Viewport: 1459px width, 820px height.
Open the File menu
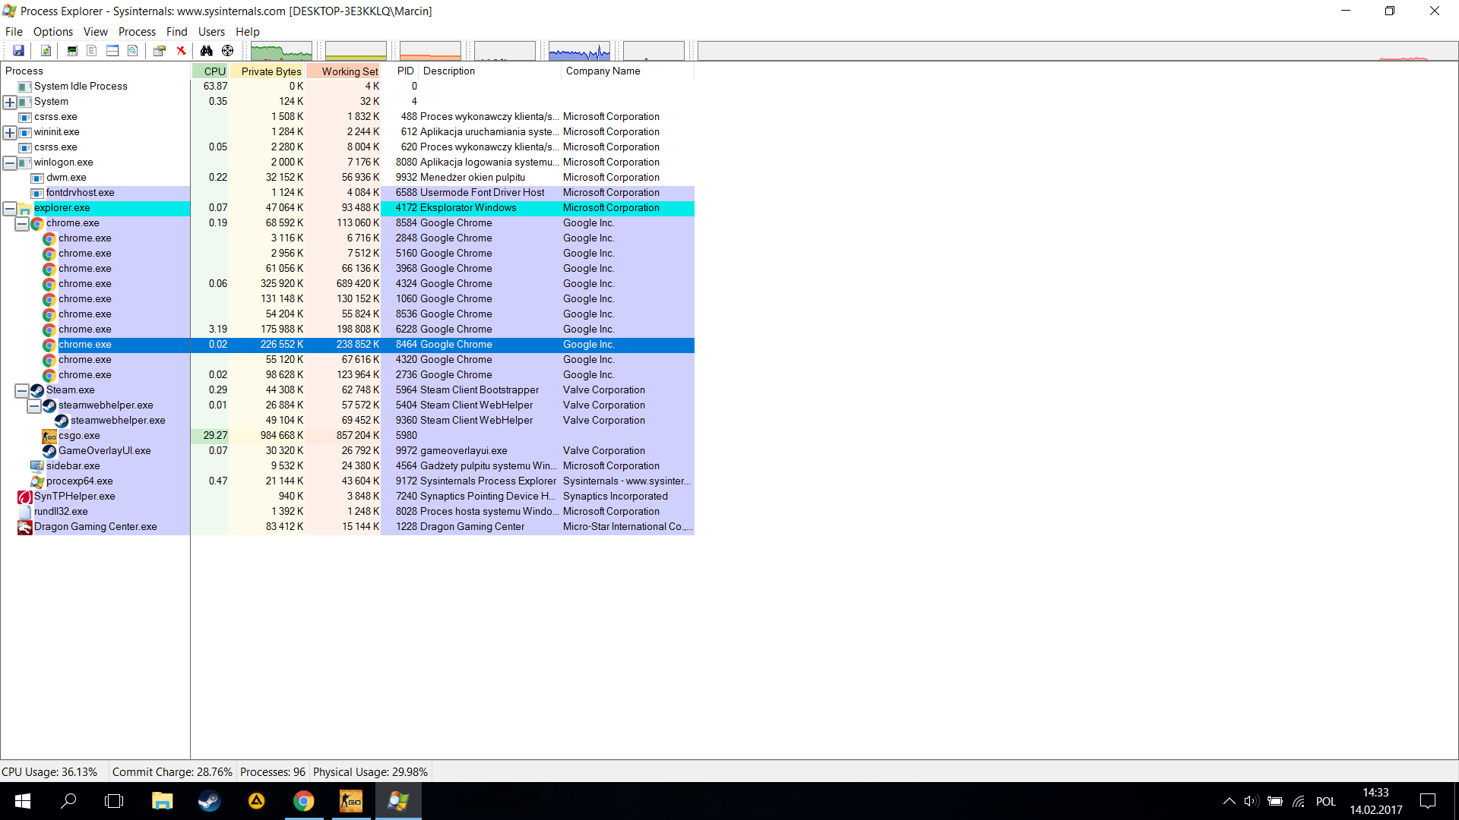tap(14, 32)
